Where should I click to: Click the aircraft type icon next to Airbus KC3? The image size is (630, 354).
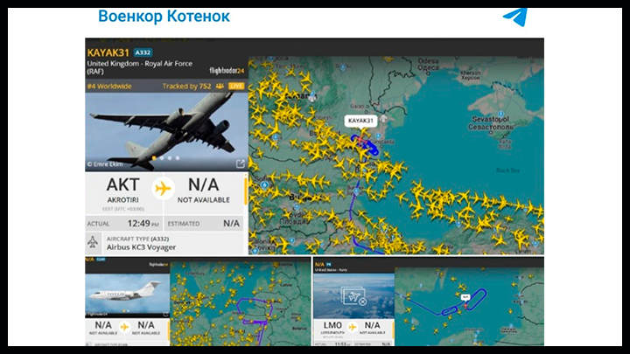pyautogui.click(x=92, y=242)
